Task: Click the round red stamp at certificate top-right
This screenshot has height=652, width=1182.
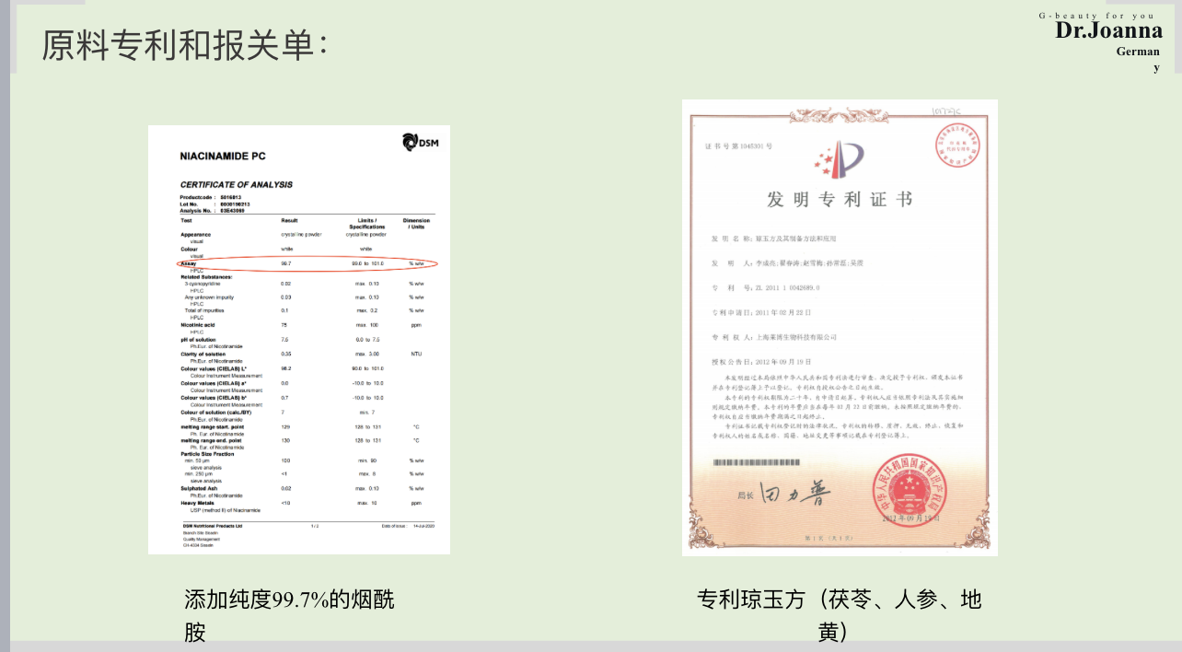Action: (958, 145)
